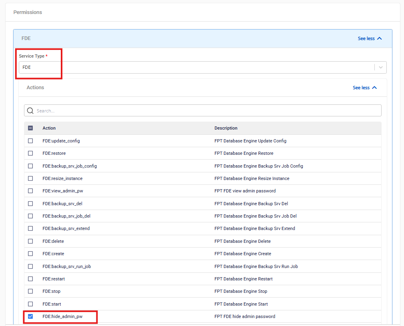Click 'FPT Database Engine Delete' description

pos(242,241)
